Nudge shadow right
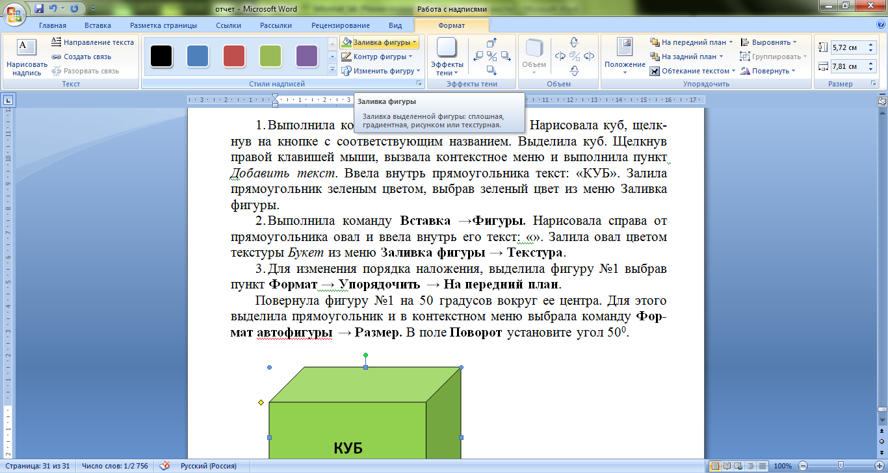This screenshot has width=888, height=473. coord(506,57)
